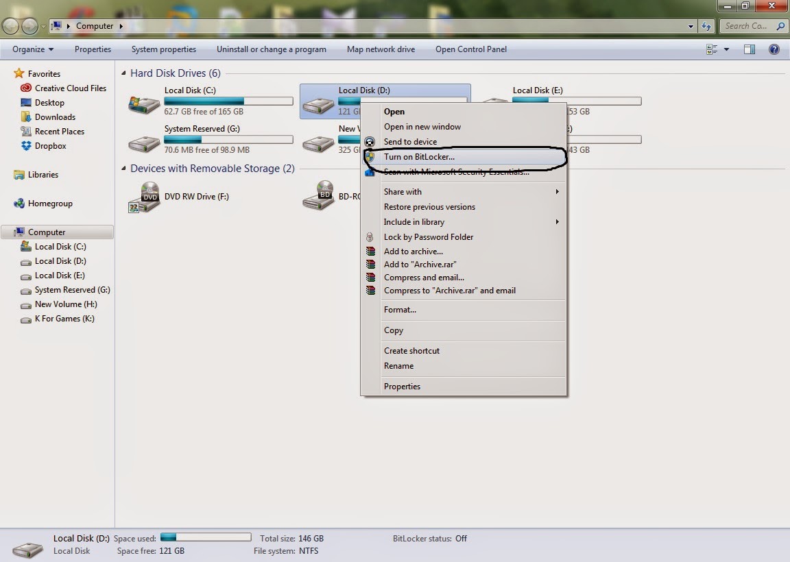Collapse Devices with Removable Storage group

click(x=123, y=169)
